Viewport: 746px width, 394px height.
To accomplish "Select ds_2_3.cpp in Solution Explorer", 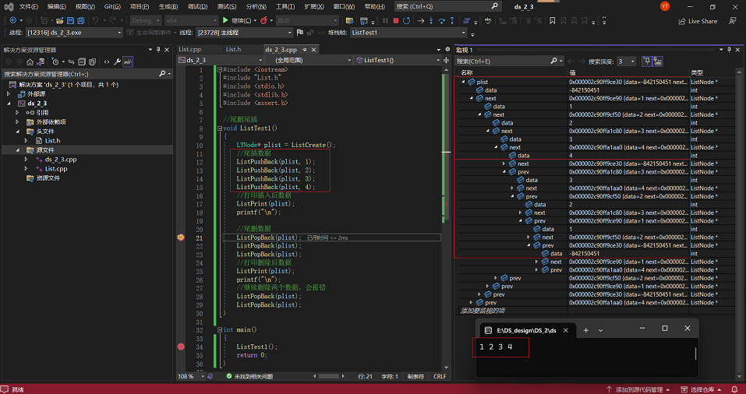I will [x=61, y=160].
